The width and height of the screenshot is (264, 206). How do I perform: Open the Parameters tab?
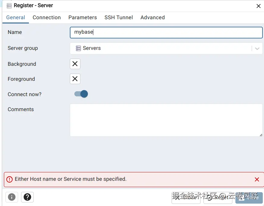point(82,17)
